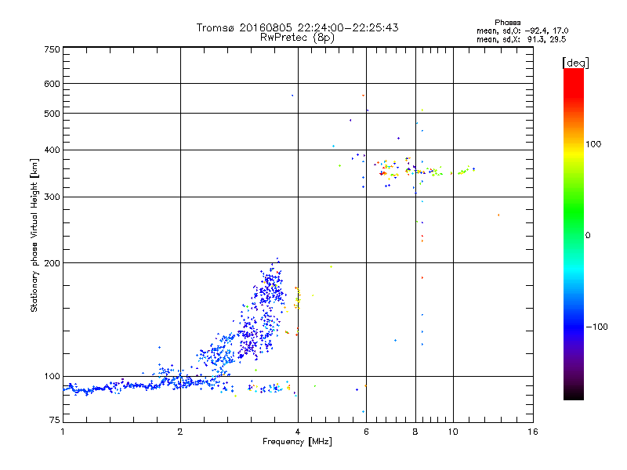Click the 'RwPretec (8p)' subtitle
This screenshot has width=627, height=470.
(x=297, y=38)
